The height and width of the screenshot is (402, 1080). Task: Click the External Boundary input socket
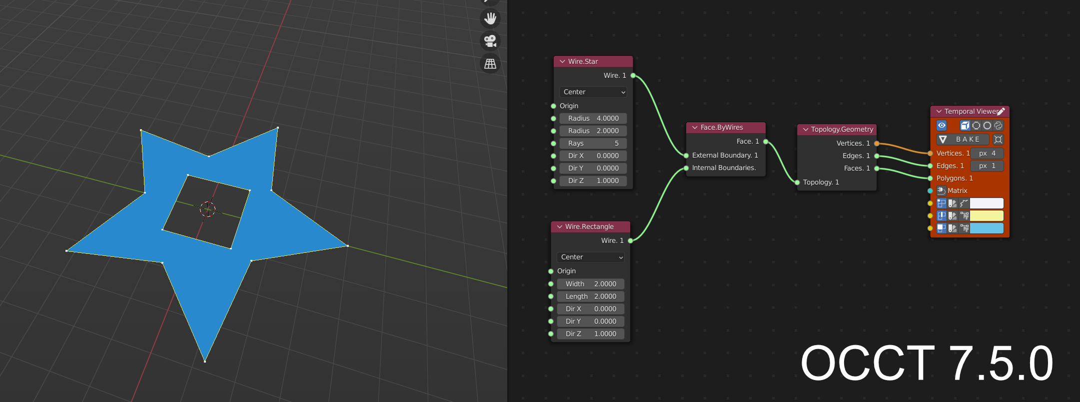(x=687, y=156)
